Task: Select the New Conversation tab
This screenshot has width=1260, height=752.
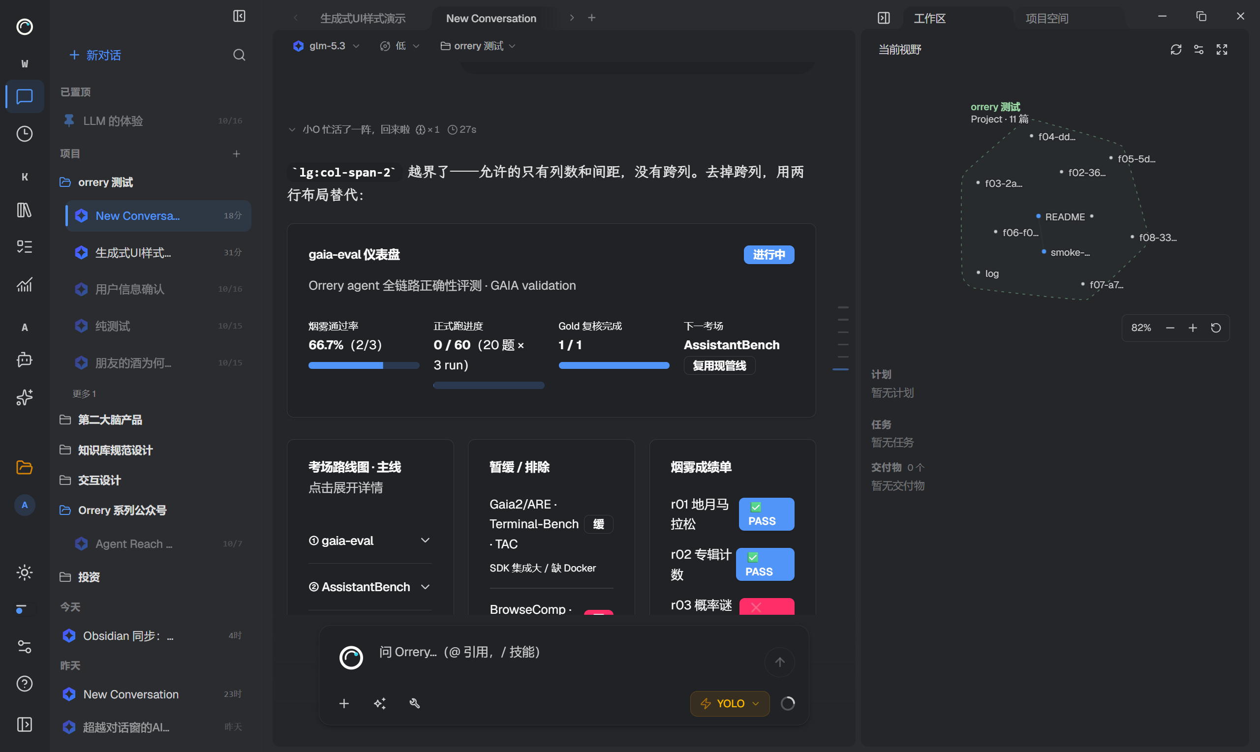Action: 491,18
